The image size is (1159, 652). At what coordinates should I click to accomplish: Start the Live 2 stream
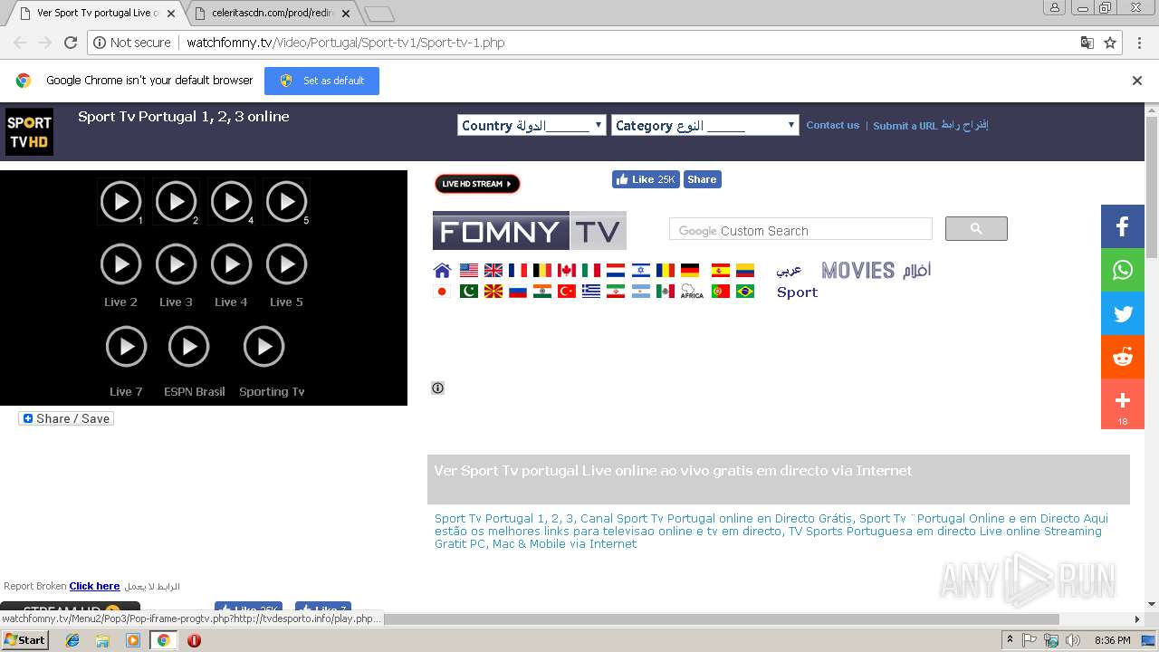tap(120, 264)
